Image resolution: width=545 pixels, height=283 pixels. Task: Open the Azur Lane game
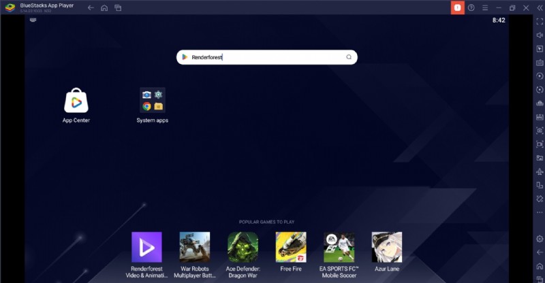386,247
